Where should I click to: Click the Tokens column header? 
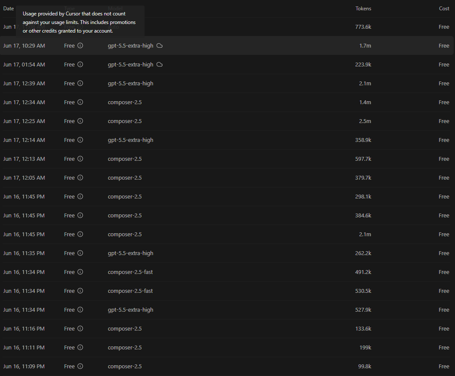click(363, 9)
